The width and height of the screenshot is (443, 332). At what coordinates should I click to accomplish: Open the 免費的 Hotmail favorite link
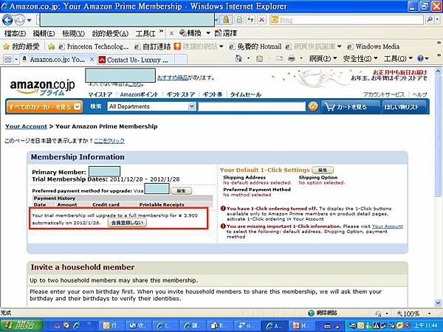[255, 46]
